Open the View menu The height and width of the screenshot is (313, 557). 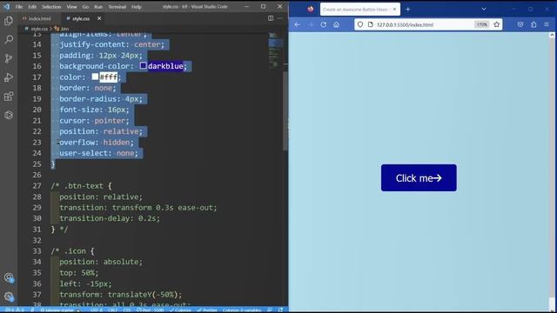tap(71, 7)
